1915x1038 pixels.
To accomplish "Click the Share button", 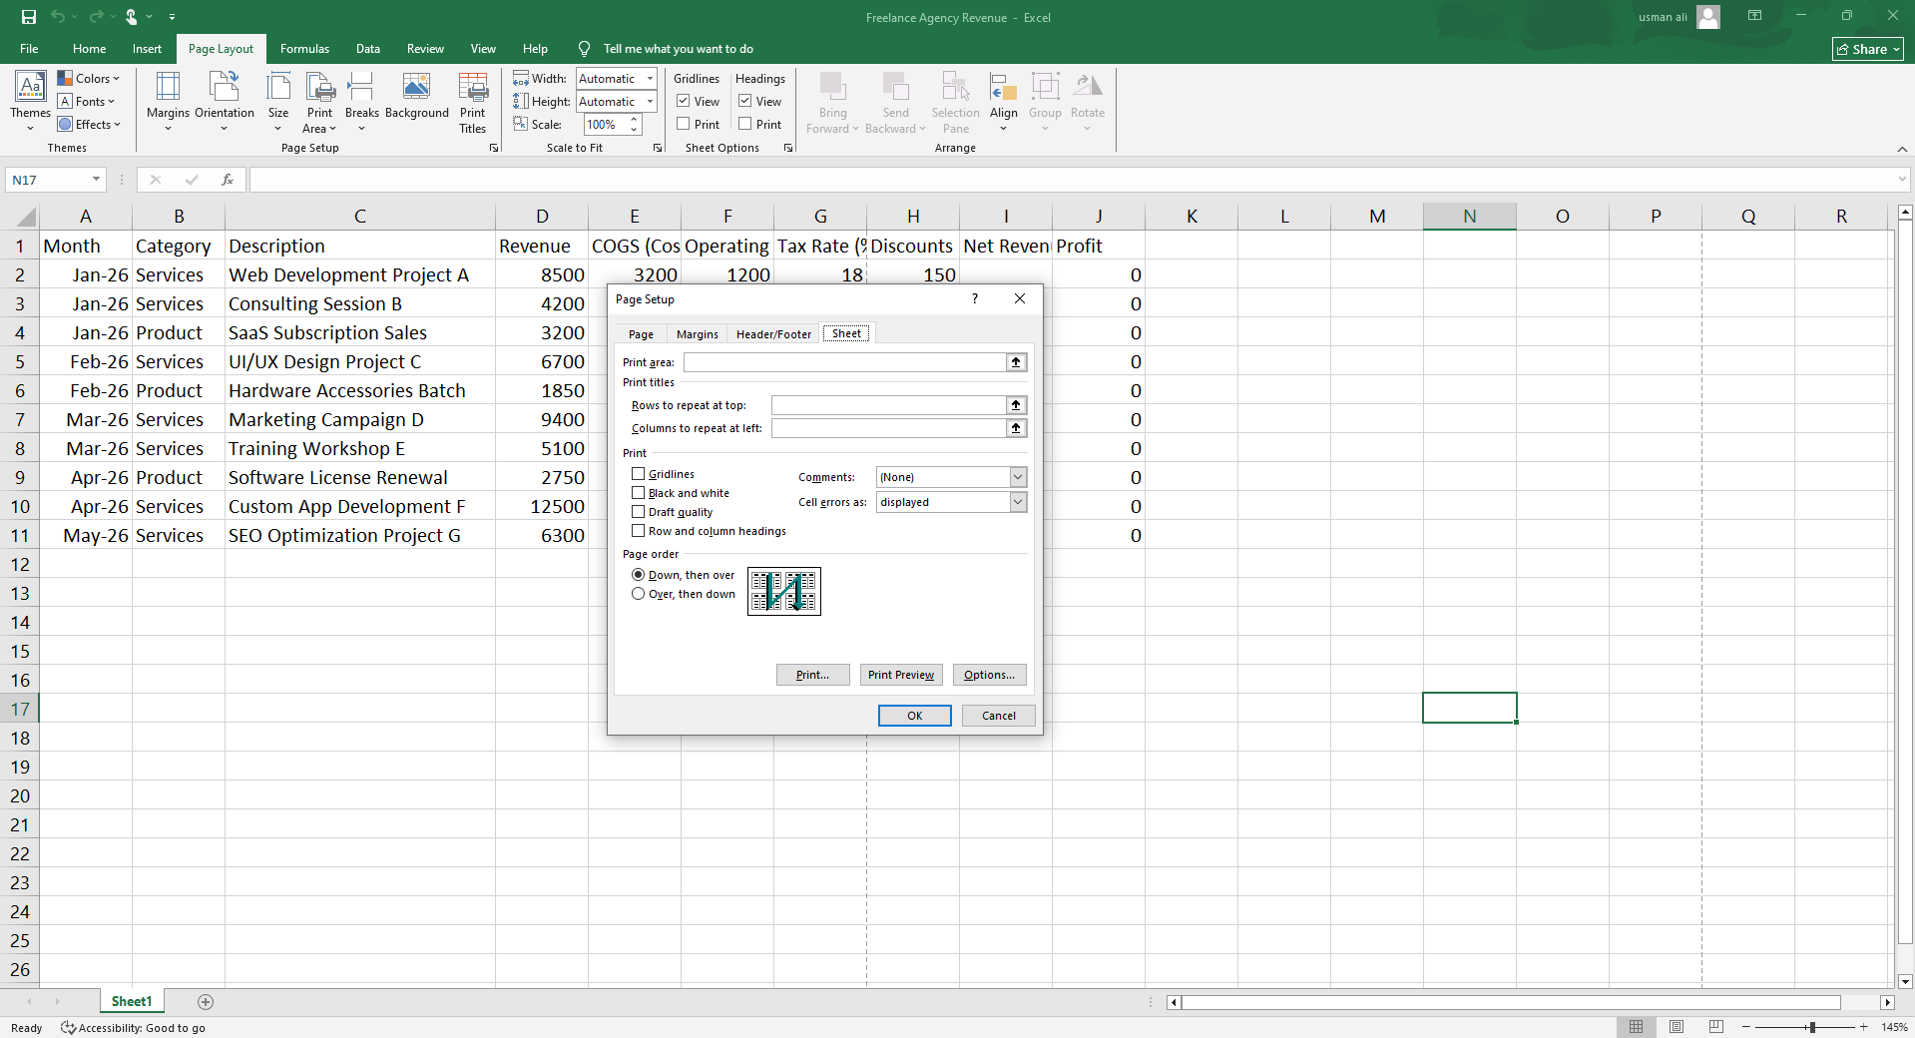I will (1868, 49).
